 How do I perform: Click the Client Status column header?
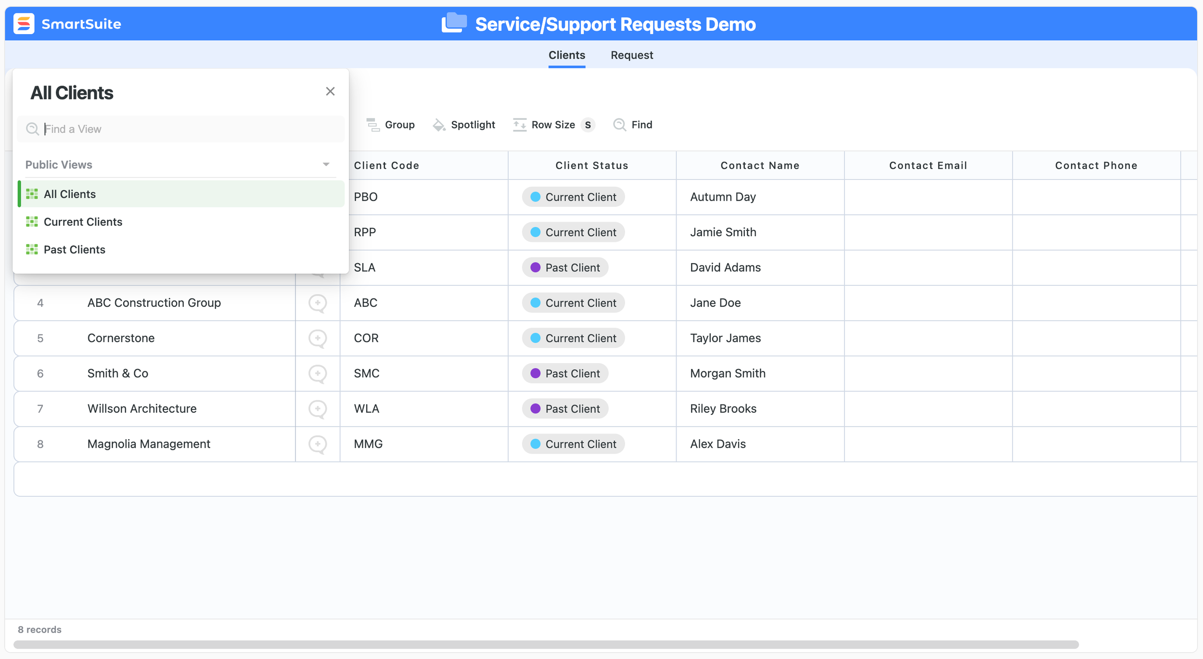pyautogui.click(x=592, y=165)
